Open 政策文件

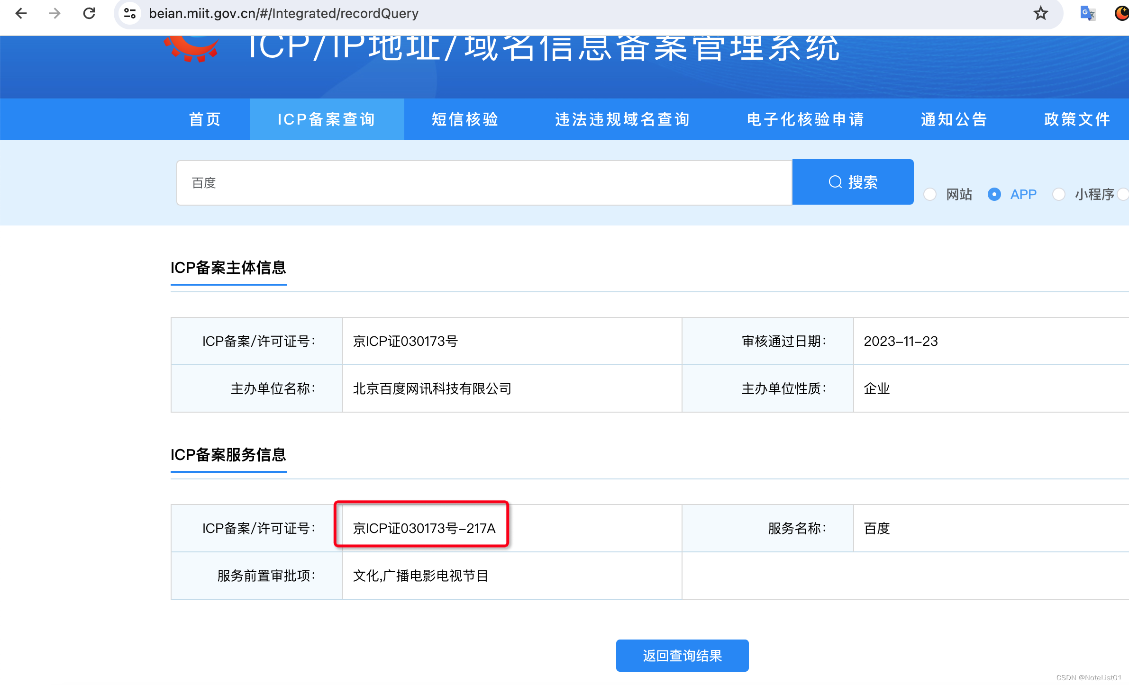[x=1076, y=119]
